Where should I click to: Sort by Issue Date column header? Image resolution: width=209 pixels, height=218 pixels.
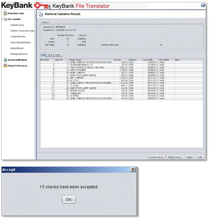(x=150, y=60)
